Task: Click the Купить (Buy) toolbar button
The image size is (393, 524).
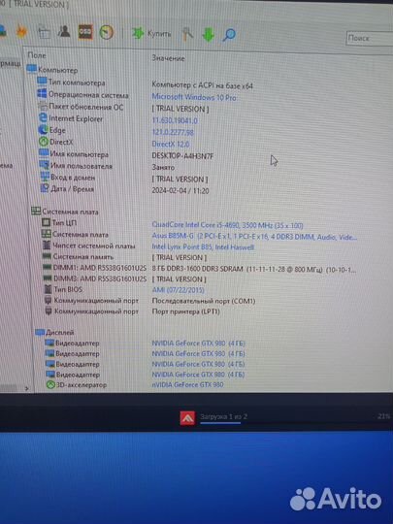Action: 151,34
